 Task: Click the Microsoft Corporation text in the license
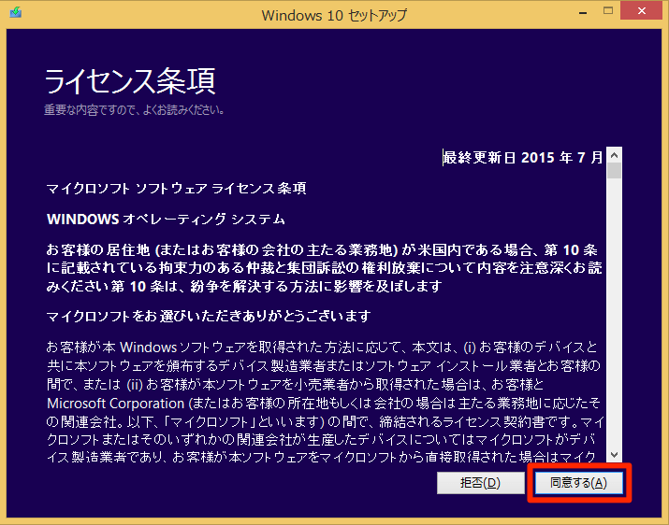(x=116, y=404)
